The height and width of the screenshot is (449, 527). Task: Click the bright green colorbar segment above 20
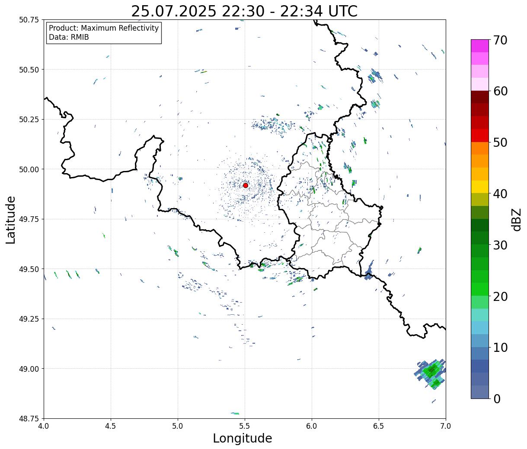[x=480, y=289]
